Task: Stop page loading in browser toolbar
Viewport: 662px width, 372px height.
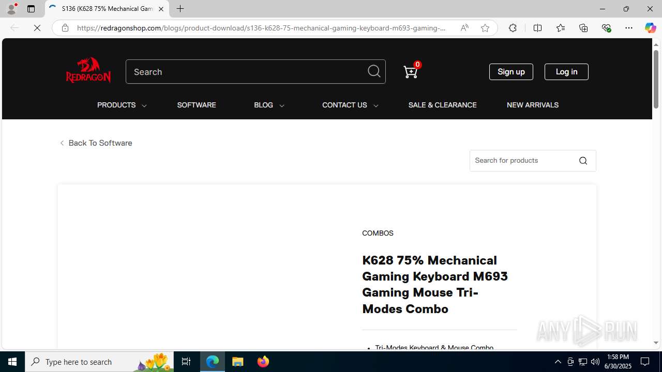Action: click(x=37, y=28)
